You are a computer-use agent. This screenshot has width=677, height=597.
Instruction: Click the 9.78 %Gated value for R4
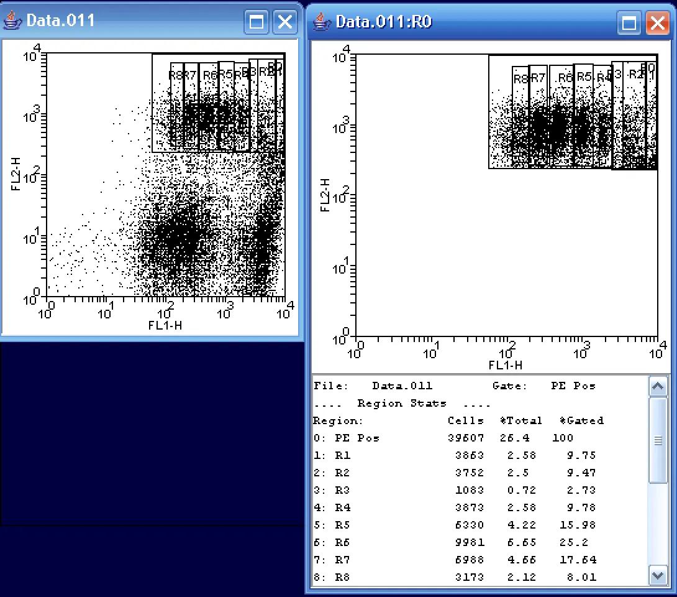(581, 507)
